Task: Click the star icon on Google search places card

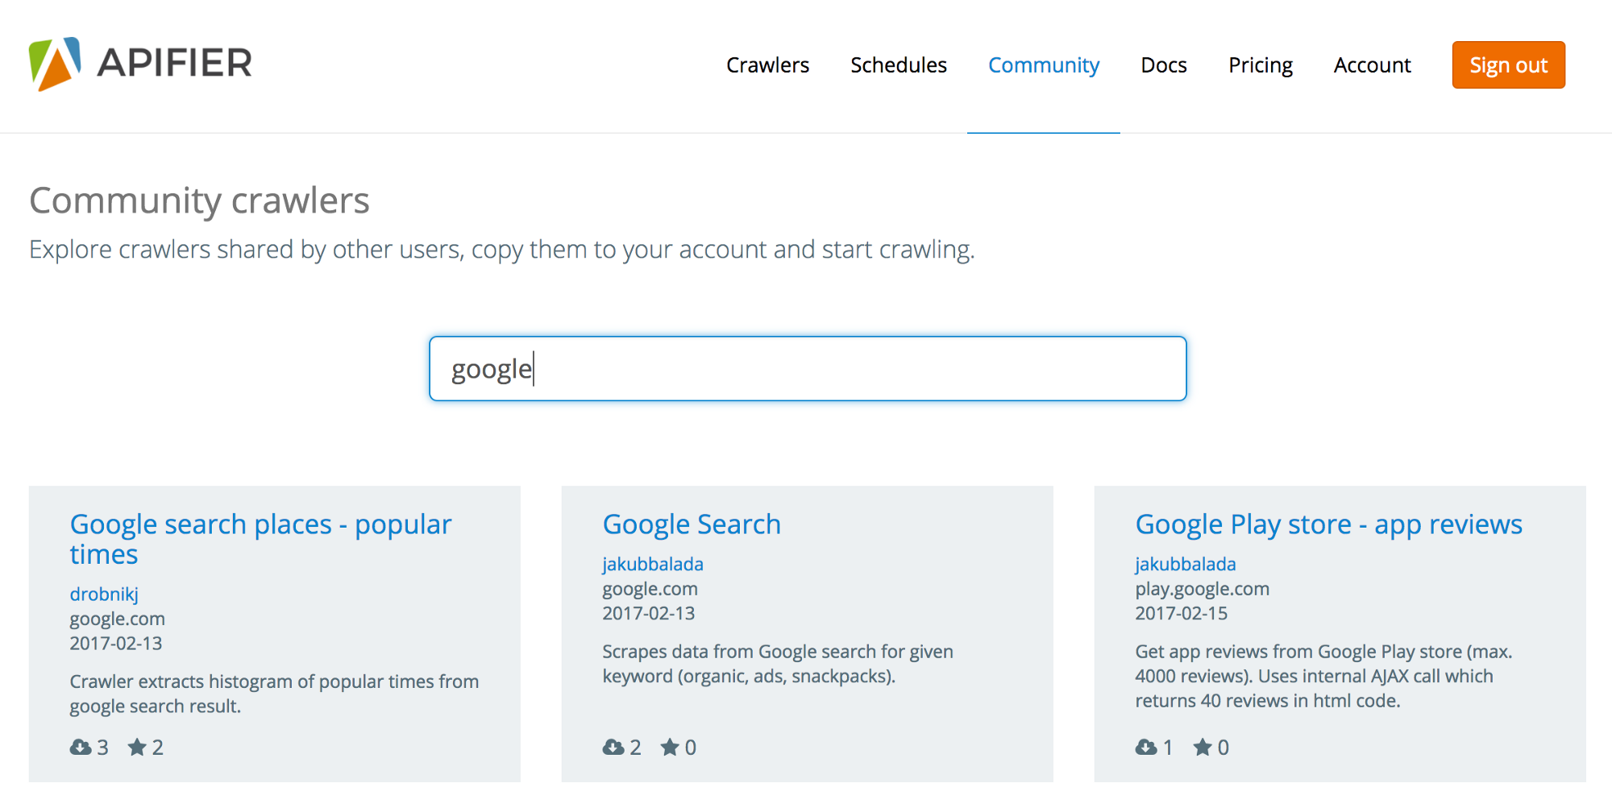Action: pyautogui.click(x=138, y=747)
